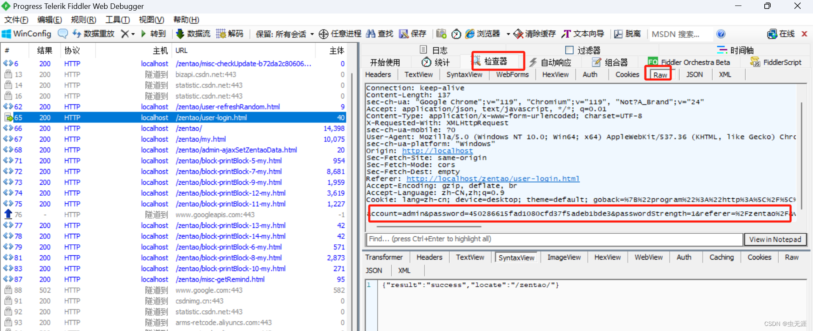
Task: Select the request HexView inspector tab
Action: click(556, 74)
